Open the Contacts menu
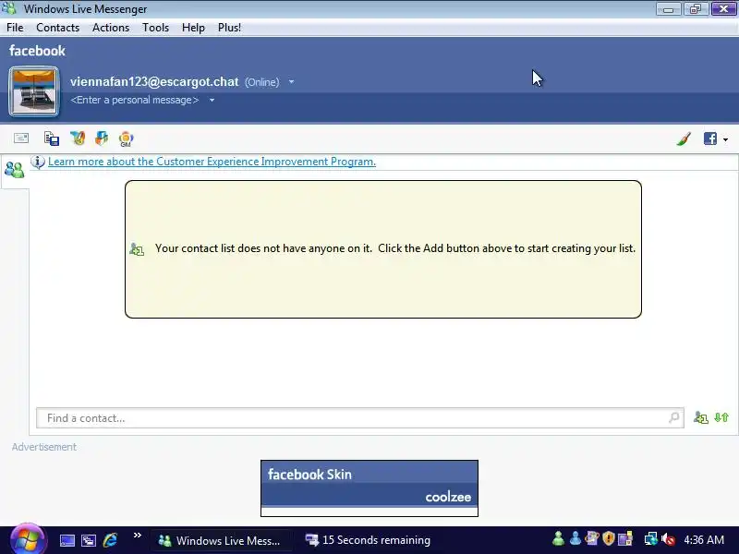Viewport: 739px width, 554px height. tap(57, 28)
